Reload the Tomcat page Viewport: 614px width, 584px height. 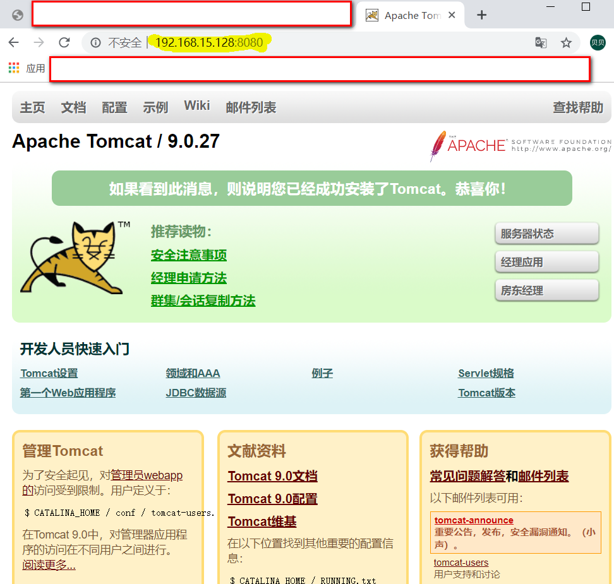[64, 42]
